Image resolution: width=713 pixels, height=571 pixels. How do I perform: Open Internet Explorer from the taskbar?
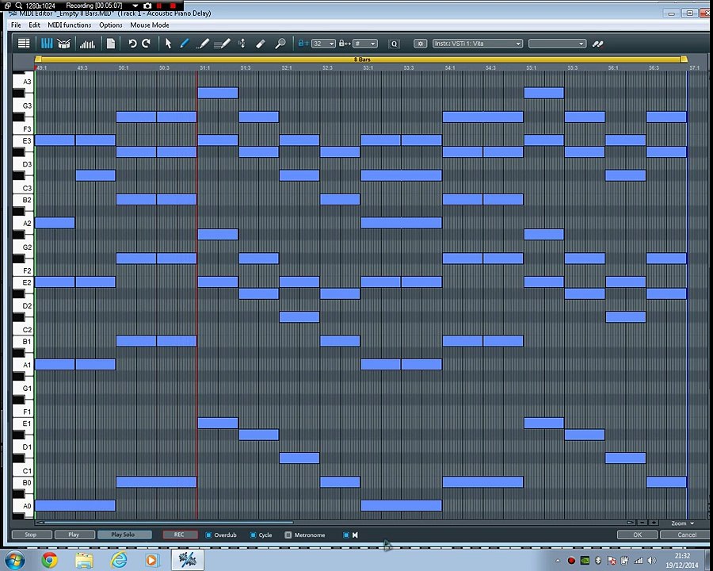119,560
